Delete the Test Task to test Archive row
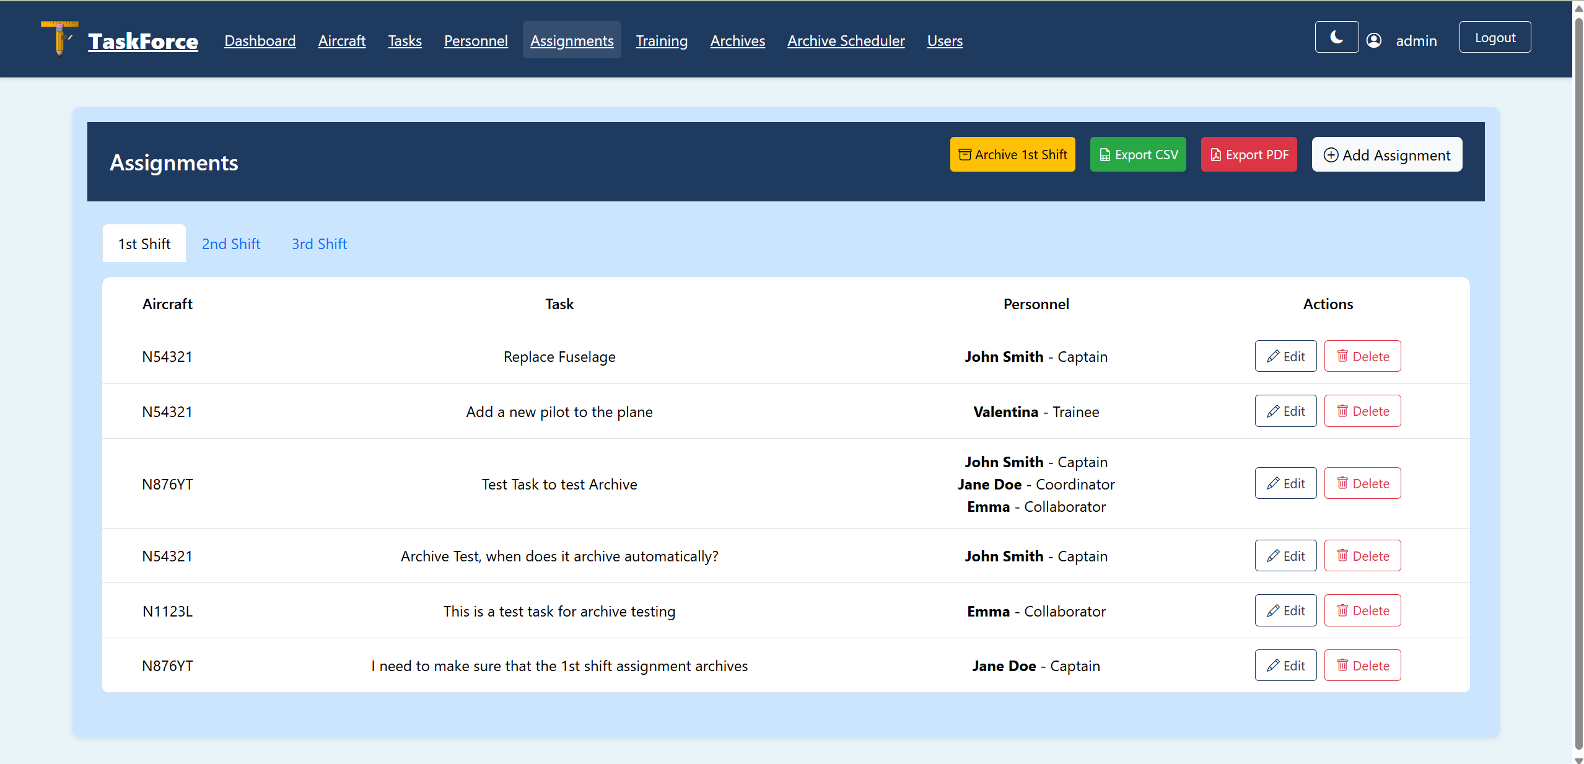The height and width of the screenshot is (764, 1584). (1362, 484)
